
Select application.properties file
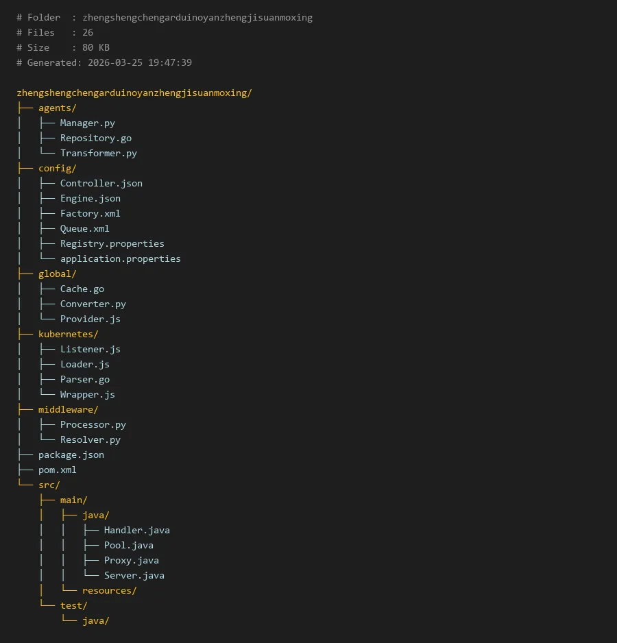[x=120, y=258]
